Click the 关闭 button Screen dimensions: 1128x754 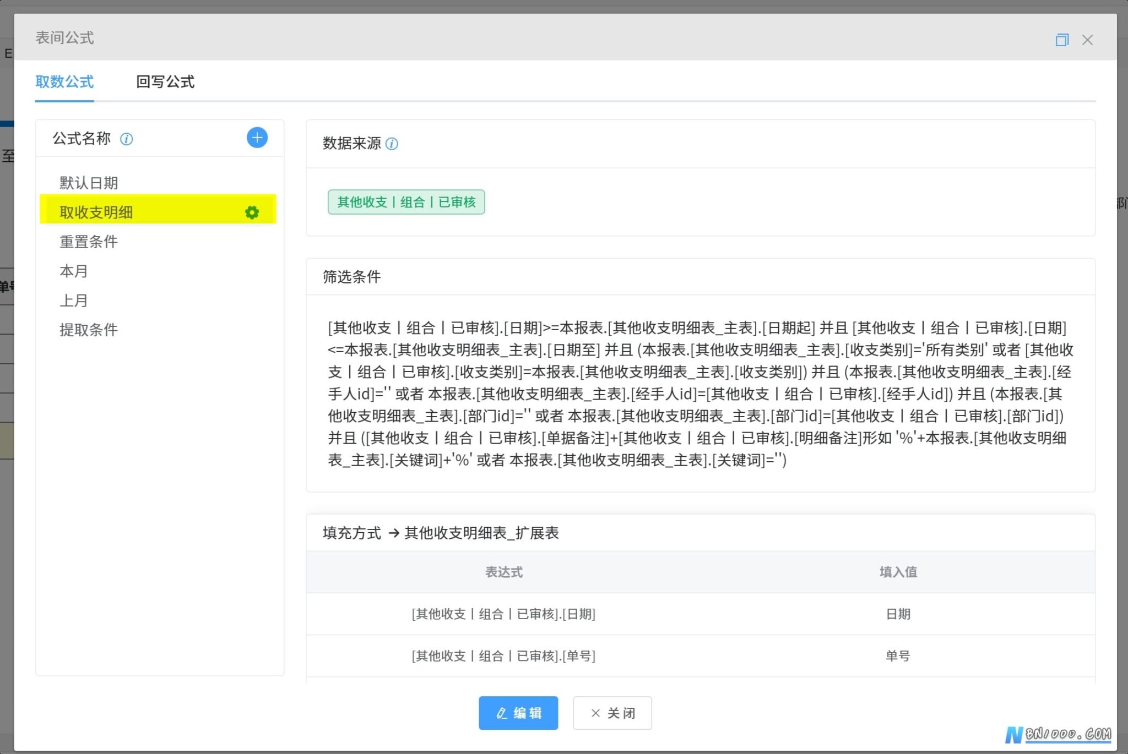[612, 713]
